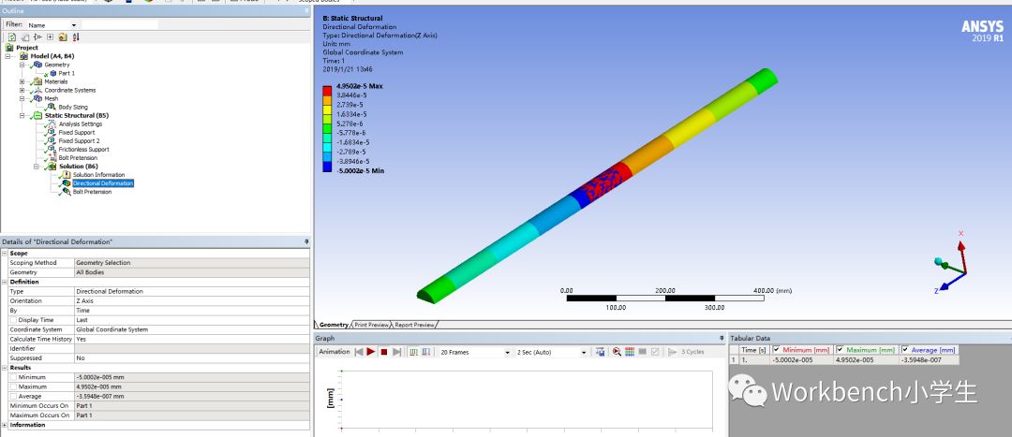1012x437 pixels.
Task: Stop the animation
Action: tap(384, 352)
